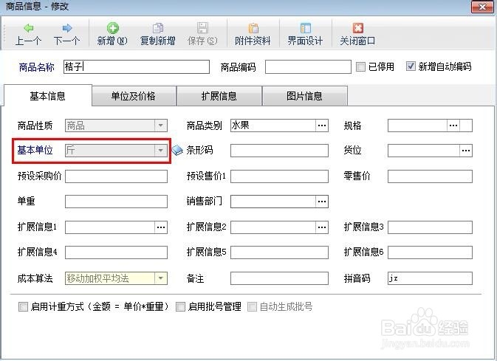The width and height of the screenshot is (497, 361).
Task: Click the 基本单位 label text
Action: pos(35,150)
